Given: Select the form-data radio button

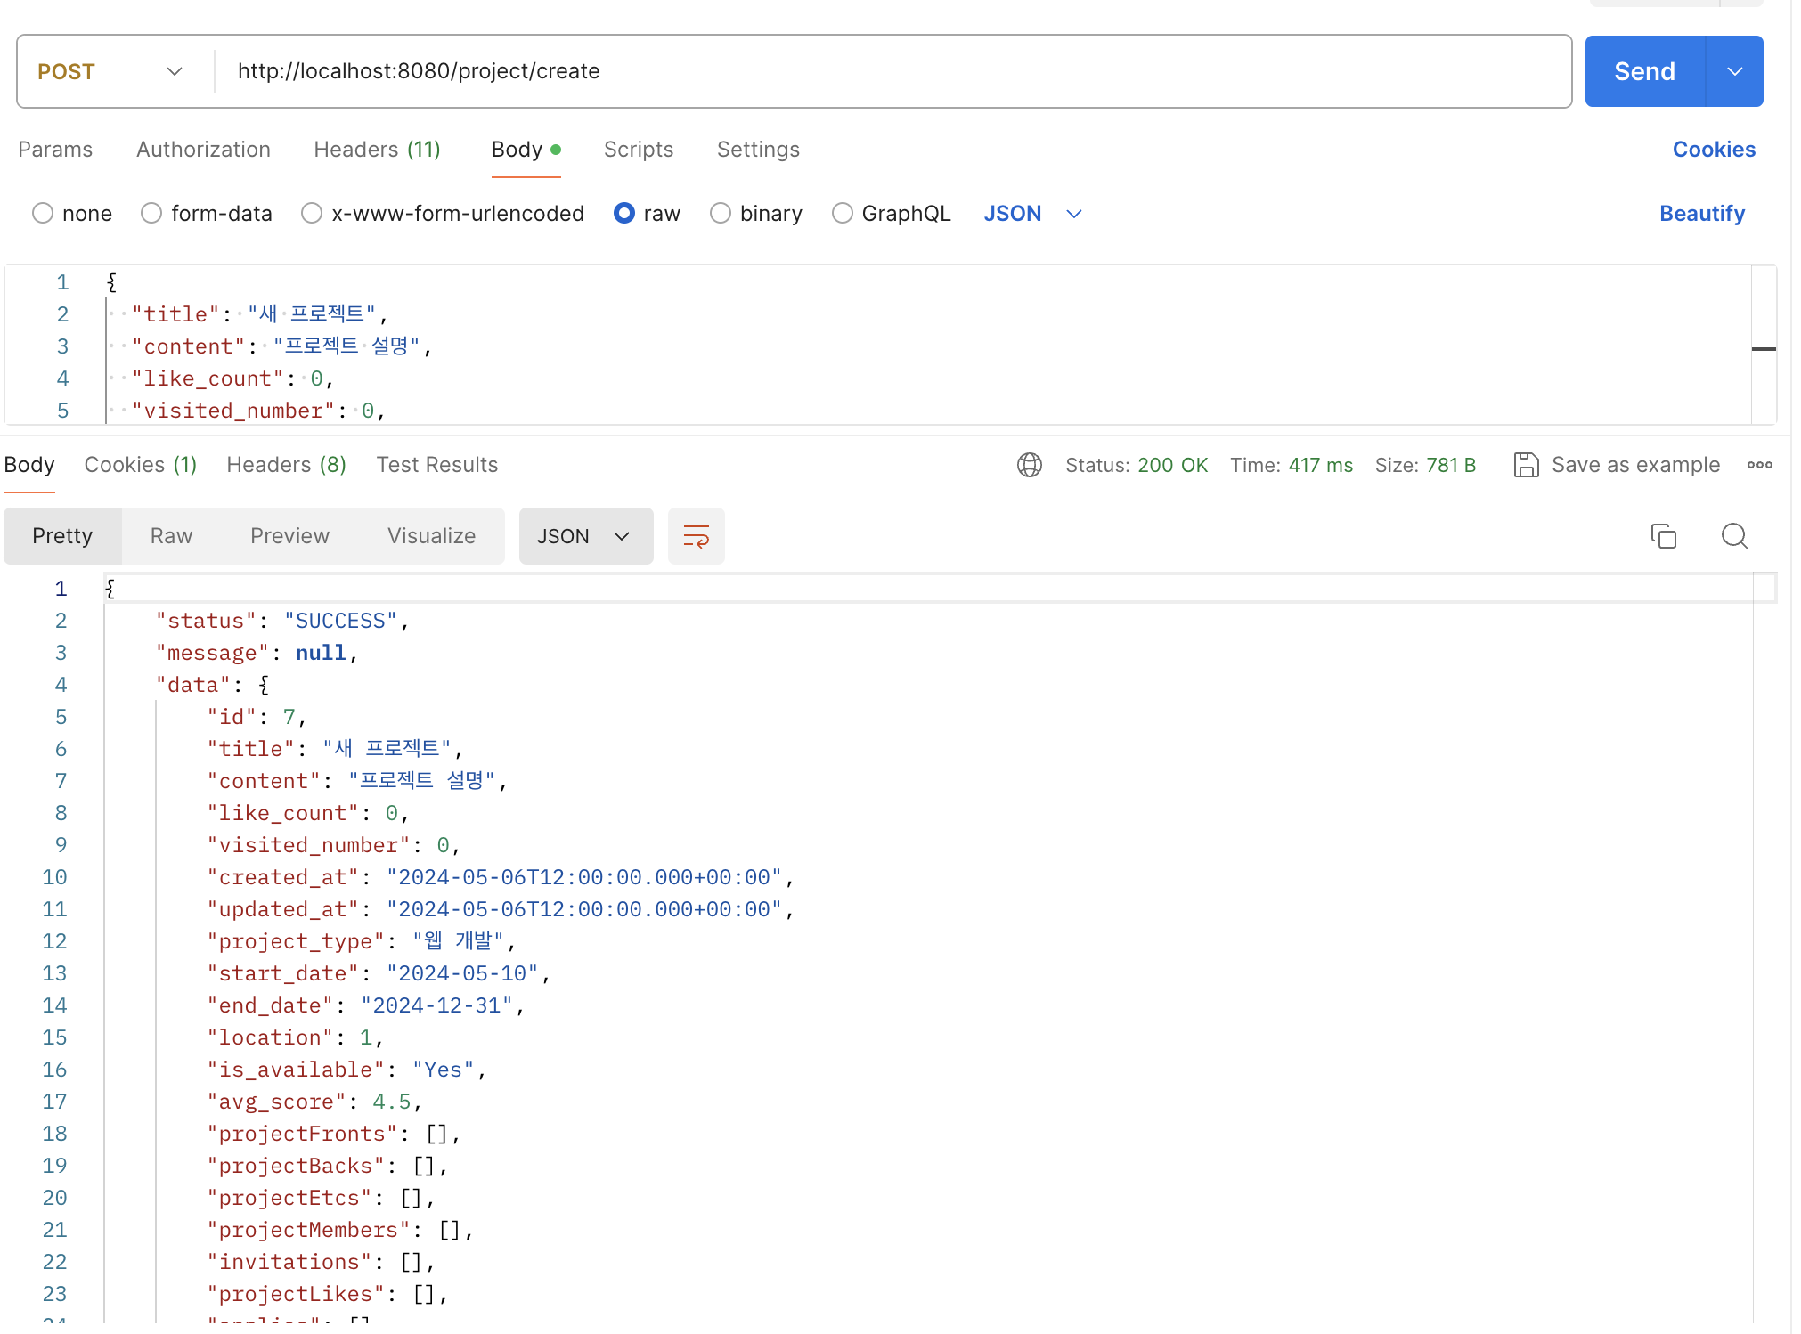Looking at the screenshot, I should coord(151,214).
